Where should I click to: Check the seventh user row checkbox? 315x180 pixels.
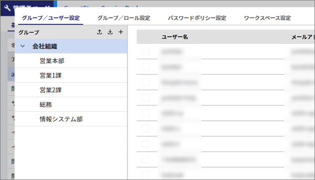pos(146,144)
